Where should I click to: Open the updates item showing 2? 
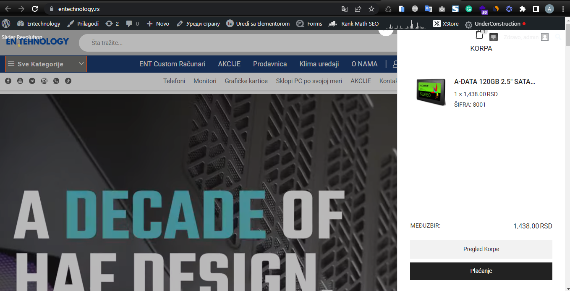click(112, 24)
